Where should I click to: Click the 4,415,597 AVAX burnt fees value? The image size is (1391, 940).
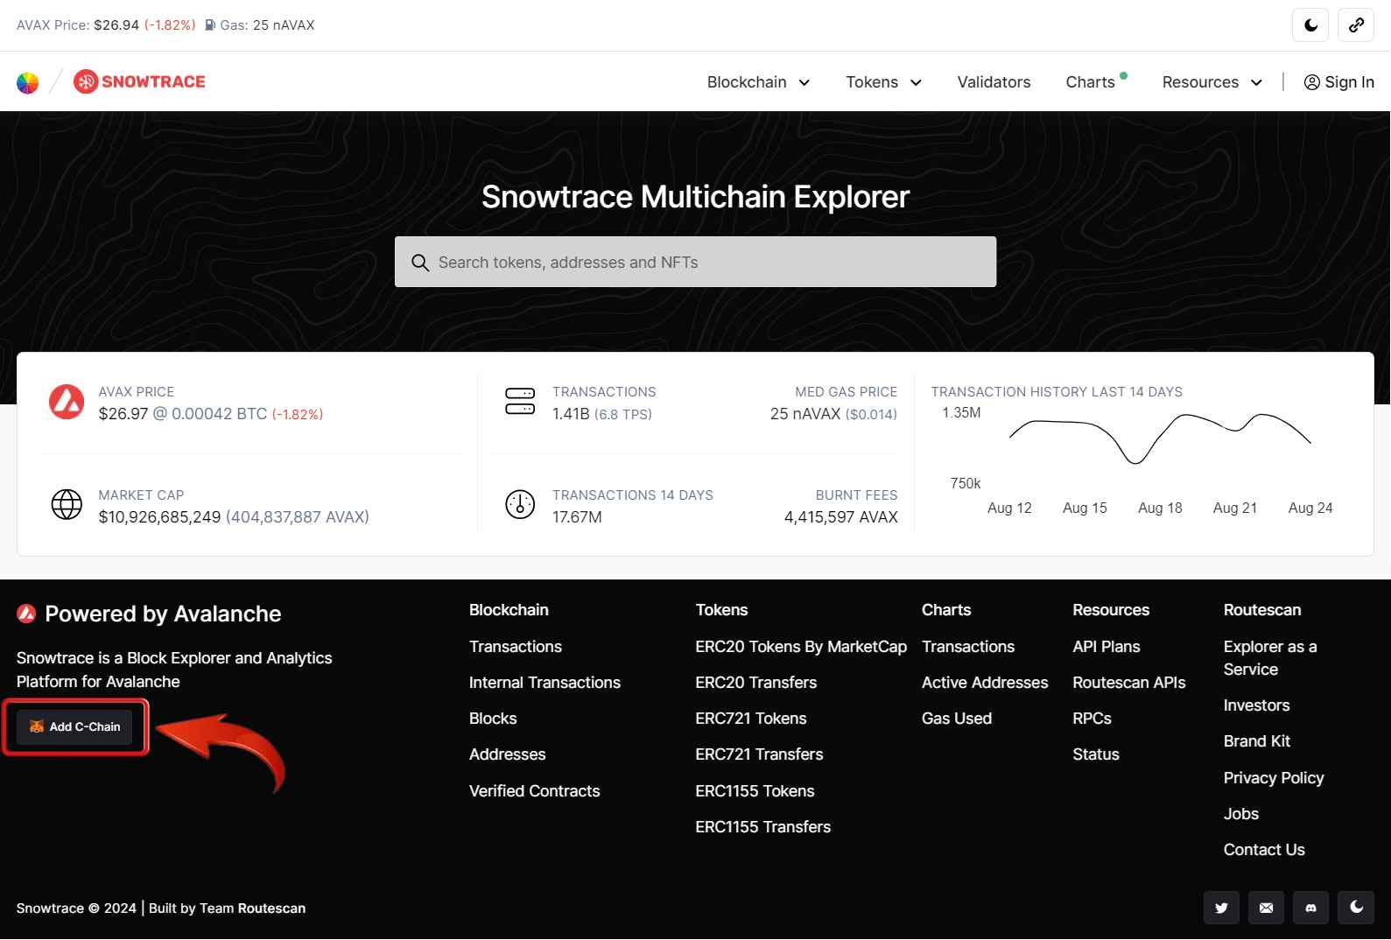tap(841, 517)
